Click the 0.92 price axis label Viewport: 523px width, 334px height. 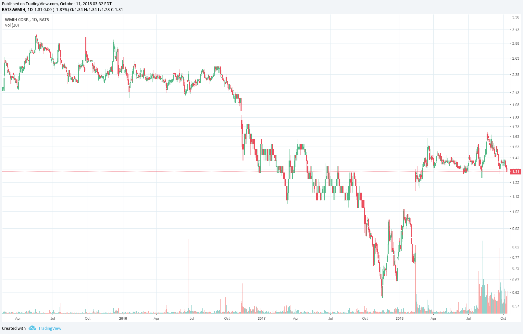pyautogui.click(x=516, y=229)
